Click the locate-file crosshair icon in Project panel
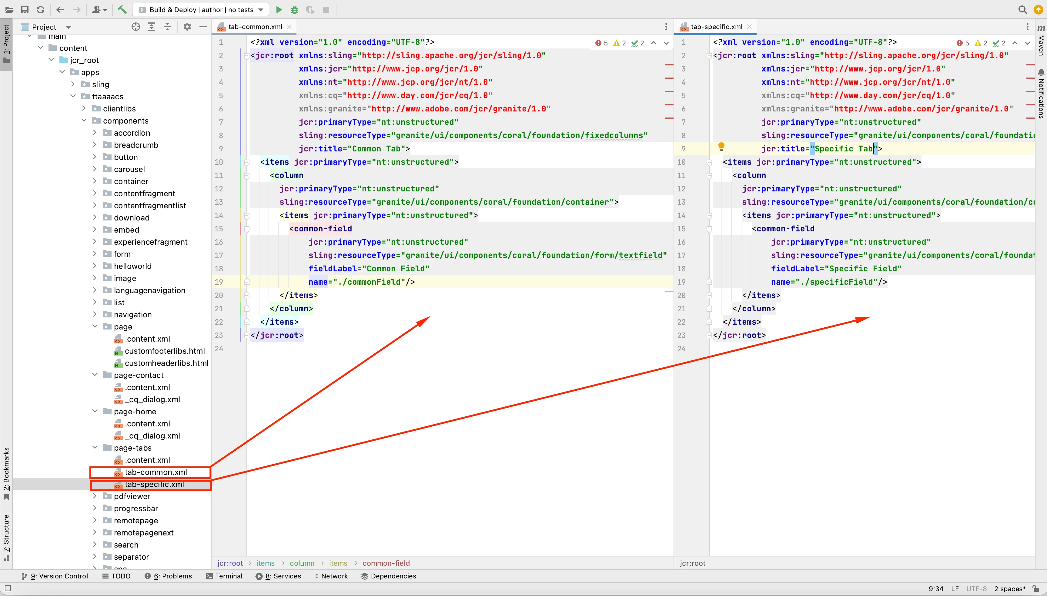The width and height of the screenshot is (1047, 596). [x=135, y=27]
